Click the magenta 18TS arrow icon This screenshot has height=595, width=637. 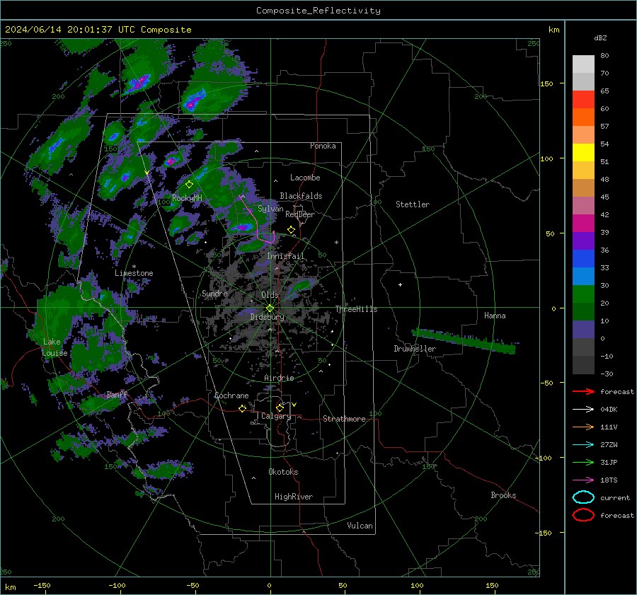(583, 480)
